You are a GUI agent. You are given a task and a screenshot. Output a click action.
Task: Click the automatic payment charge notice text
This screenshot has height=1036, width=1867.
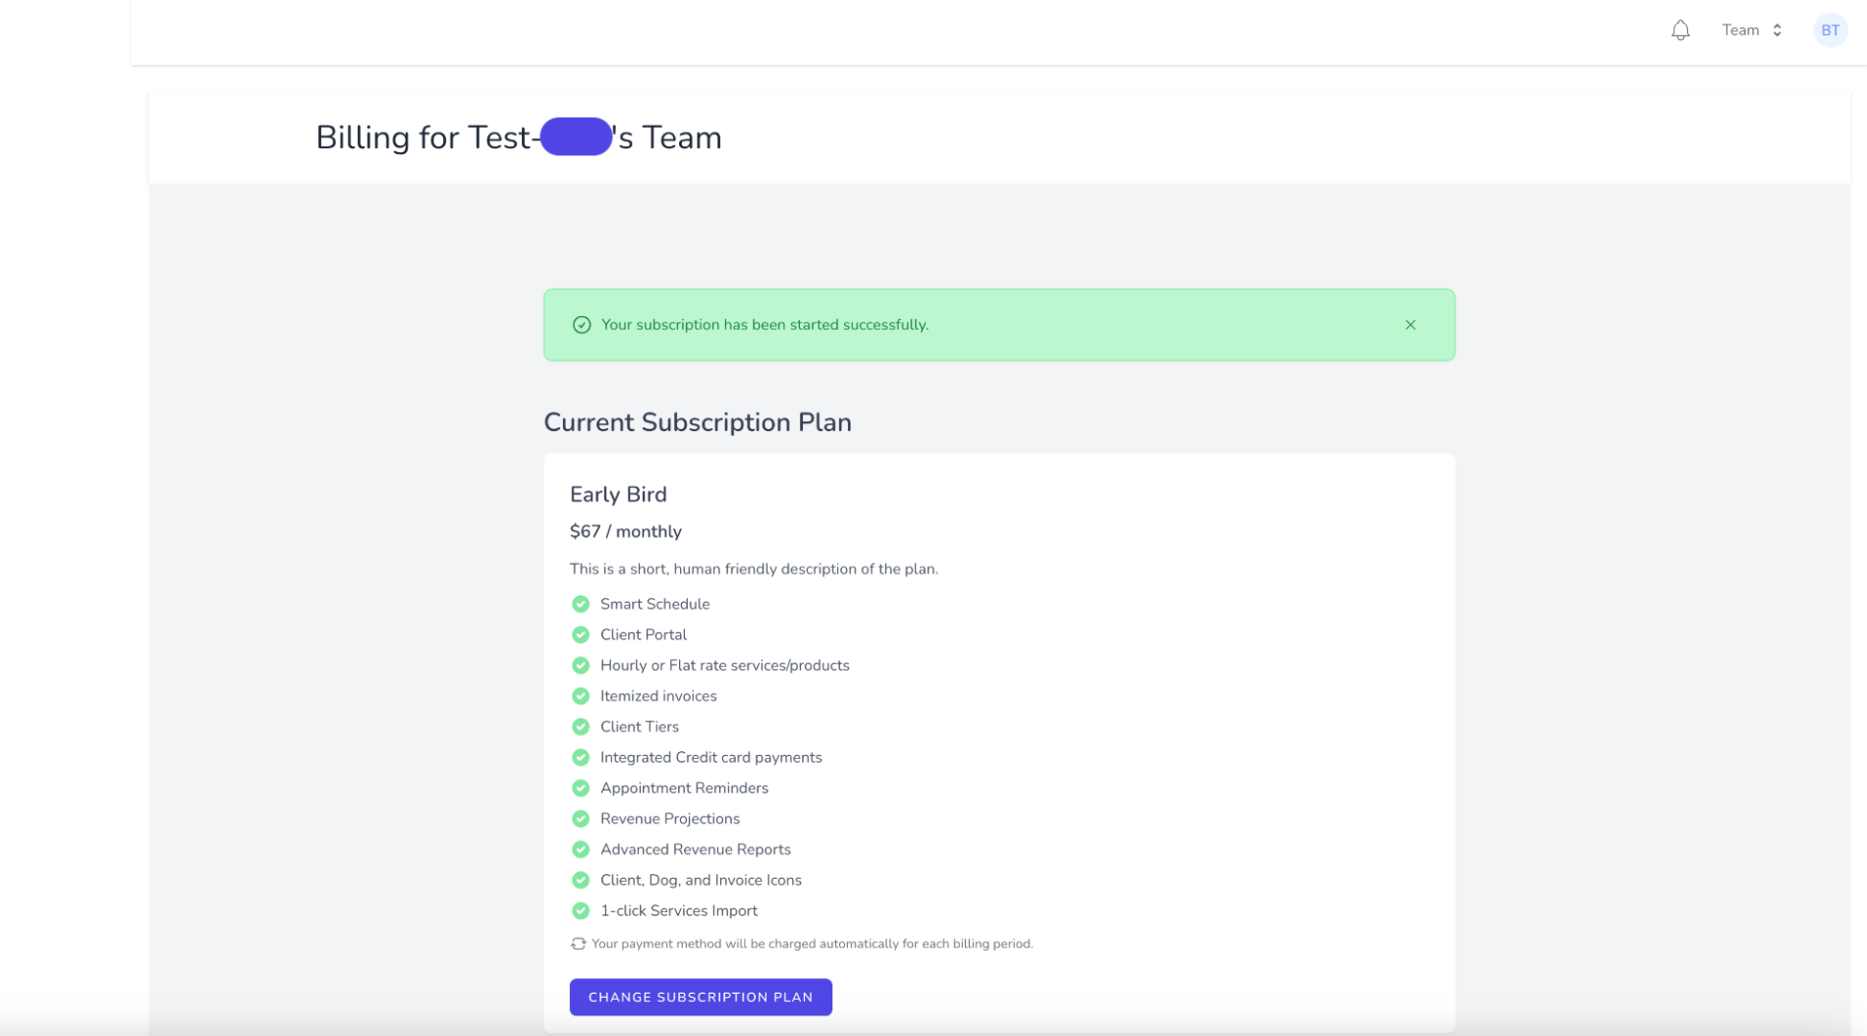coord(813,944)
